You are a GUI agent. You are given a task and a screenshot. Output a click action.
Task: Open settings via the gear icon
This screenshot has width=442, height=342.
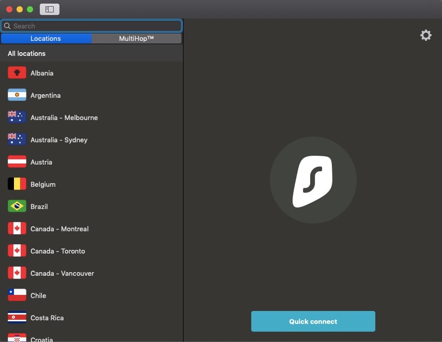(425, 35)
